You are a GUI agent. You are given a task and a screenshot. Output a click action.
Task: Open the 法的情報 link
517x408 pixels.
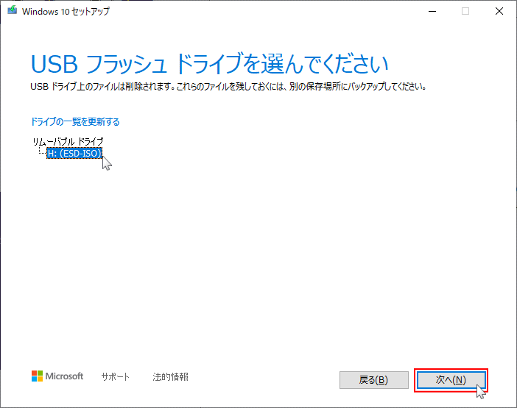tap(170, 376)
